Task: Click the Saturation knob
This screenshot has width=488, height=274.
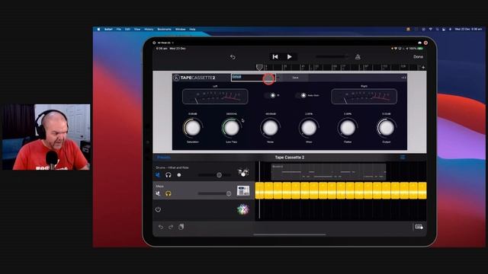Action: 193,128
